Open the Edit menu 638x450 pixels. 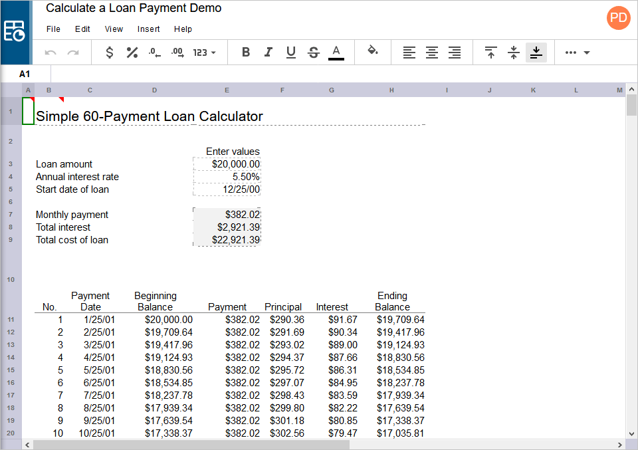click(82, 29)
